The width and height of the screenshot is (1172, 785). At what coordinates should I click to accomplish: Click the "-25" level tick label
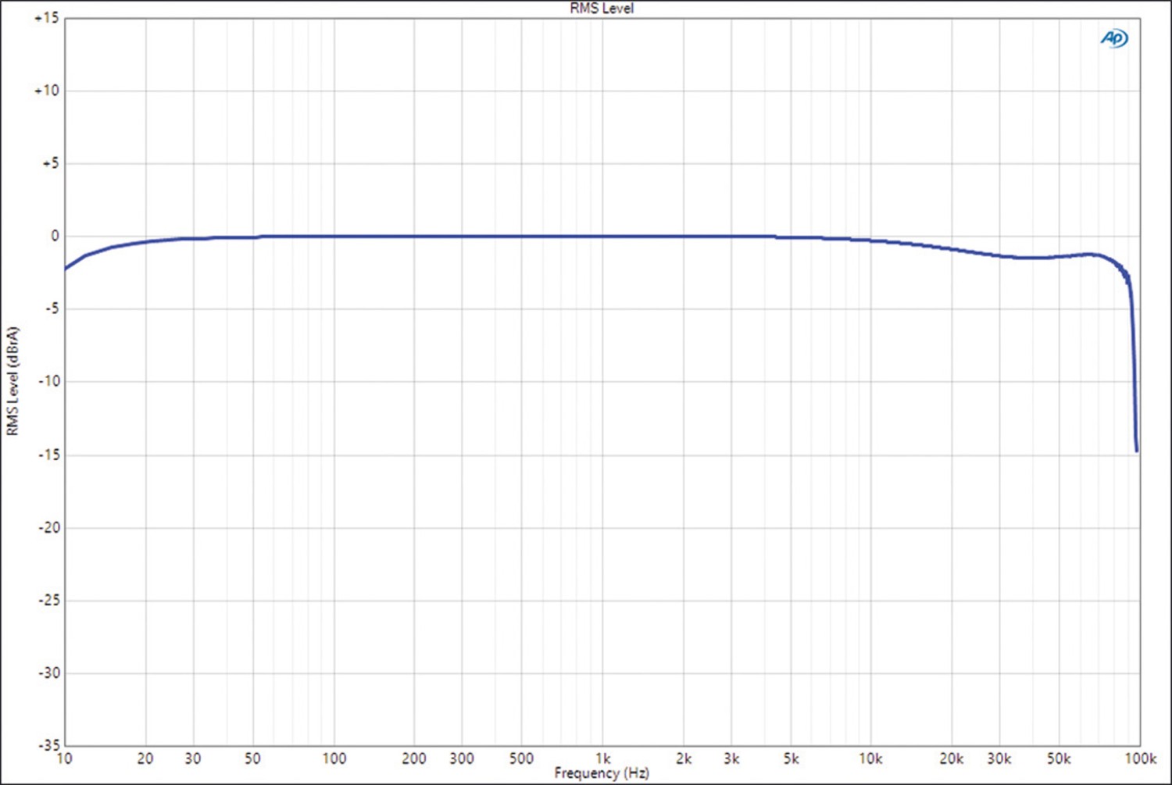(48, 600)
